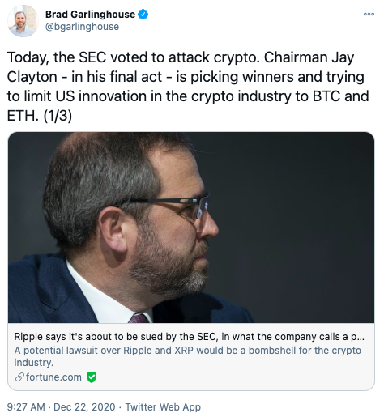Screen dimensions: 384x417
Task: Visit the @bgarlinghouse handle
Action: click(82, 27)
